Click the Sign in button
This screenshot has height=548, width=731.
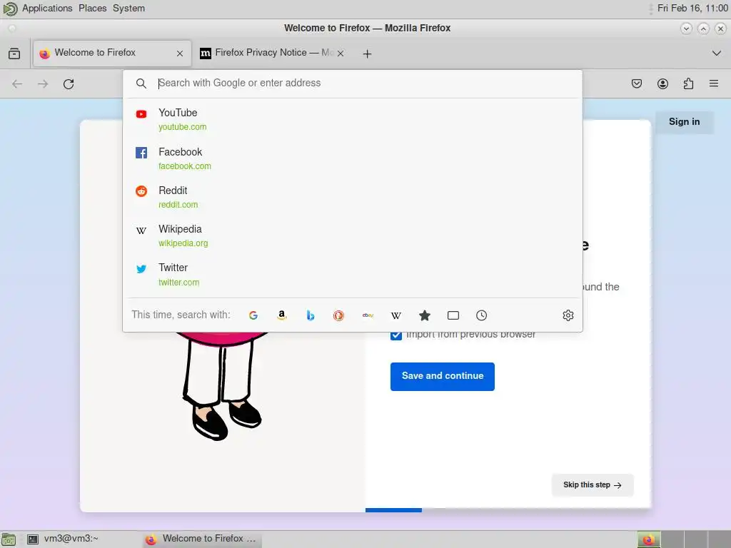(684, 122)
